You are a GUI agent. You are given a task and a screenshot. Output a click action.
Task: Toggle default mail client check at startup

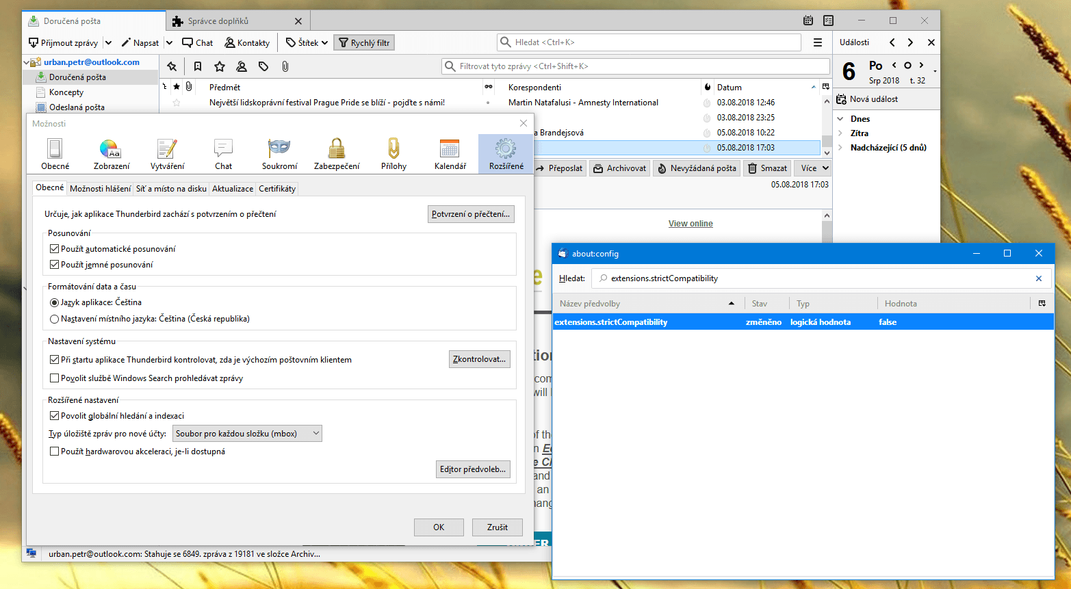(x=55, y=360)
